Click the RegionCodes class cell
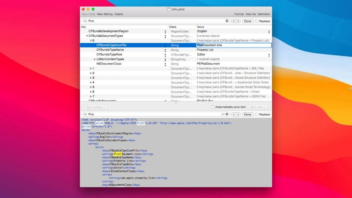The height and width of the screenshot is (198, 352). (180, 31)
